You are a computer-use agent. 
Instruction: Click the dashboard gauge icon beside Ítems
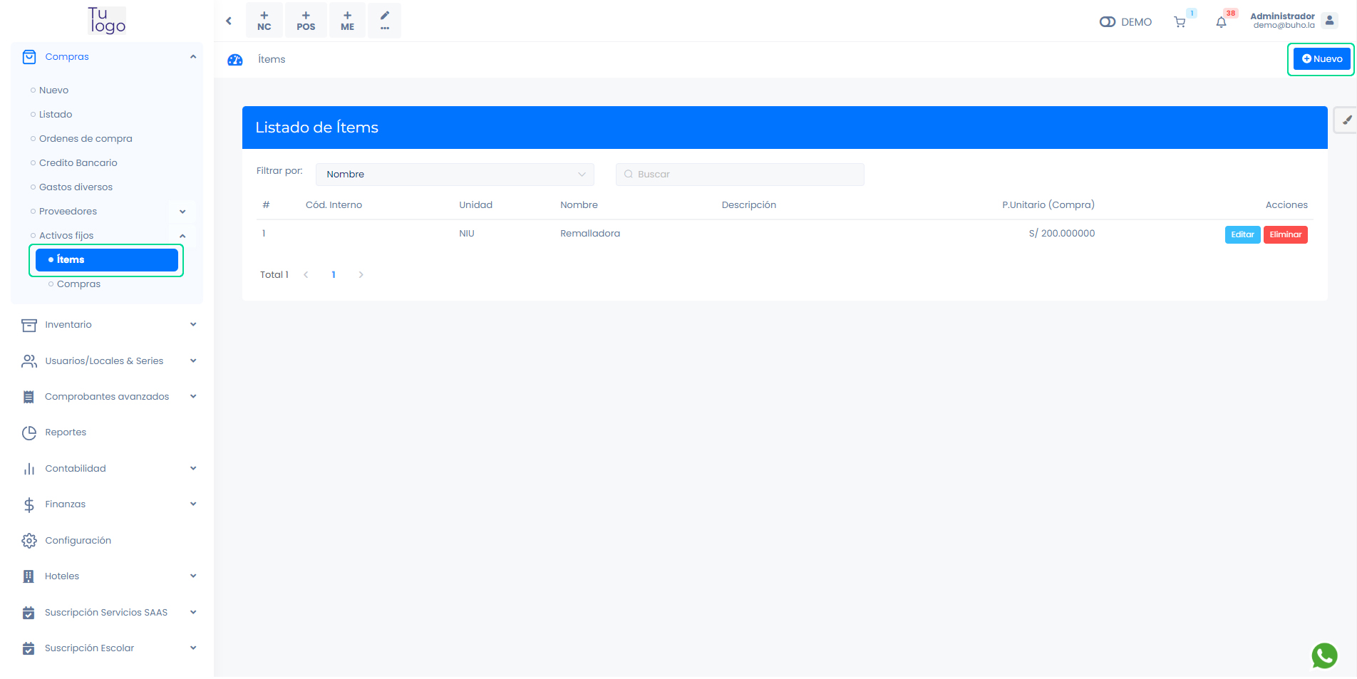235,60
